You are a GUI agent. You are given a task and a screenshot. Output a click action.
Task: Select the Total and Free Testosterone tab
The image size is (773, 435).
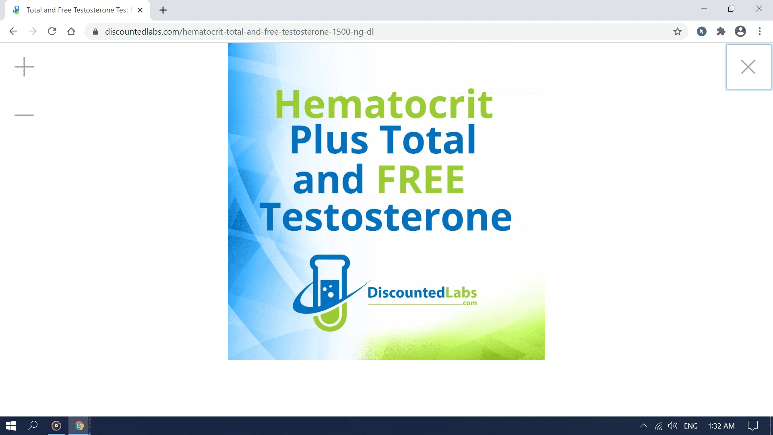(x=77, y=10)
